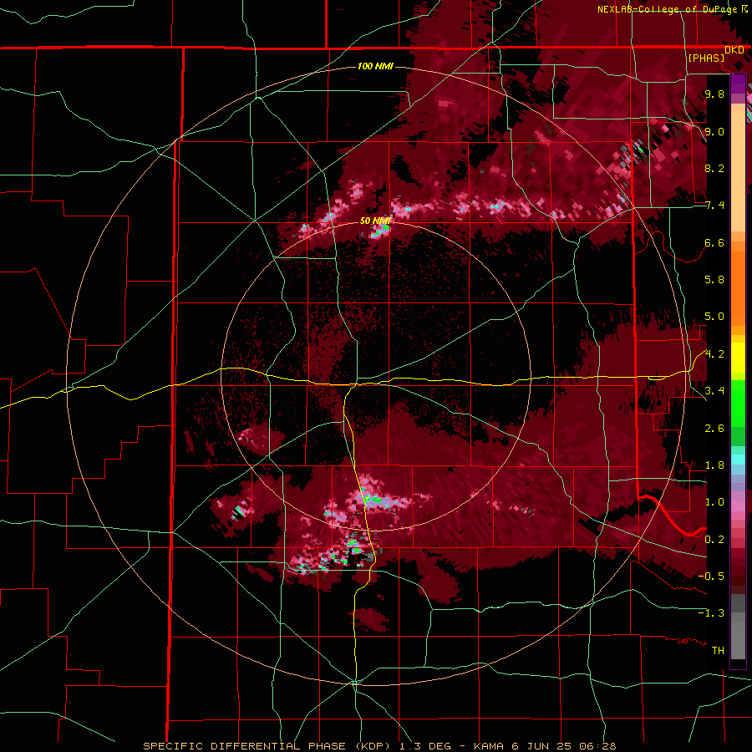The width and height of the screenshot is (752, 752).
Task: Click the 1.0 value on the color scale
Action: coord(714,502)
